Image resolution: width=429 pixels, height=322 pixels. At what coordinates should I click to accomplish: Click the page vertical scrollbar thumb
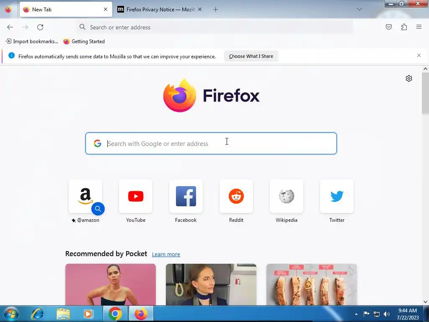pyautogui.click(x=425, y=93)
